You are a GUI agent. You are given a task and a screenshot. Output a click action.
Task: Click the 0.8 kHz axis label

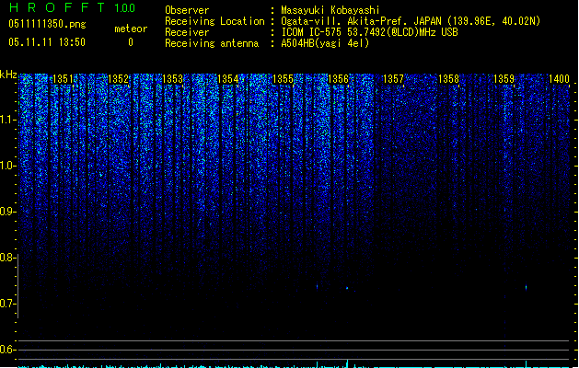[8, 258]
